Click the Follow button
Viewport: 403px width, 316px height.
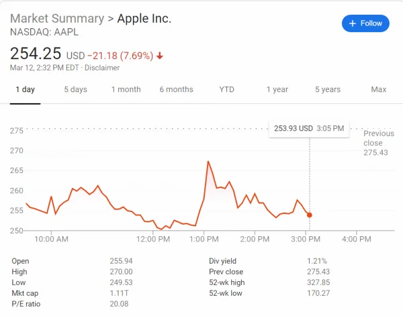[365, 23]
